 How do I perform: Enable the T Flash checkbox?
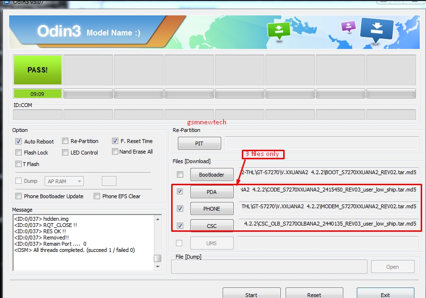click(18, 164)
